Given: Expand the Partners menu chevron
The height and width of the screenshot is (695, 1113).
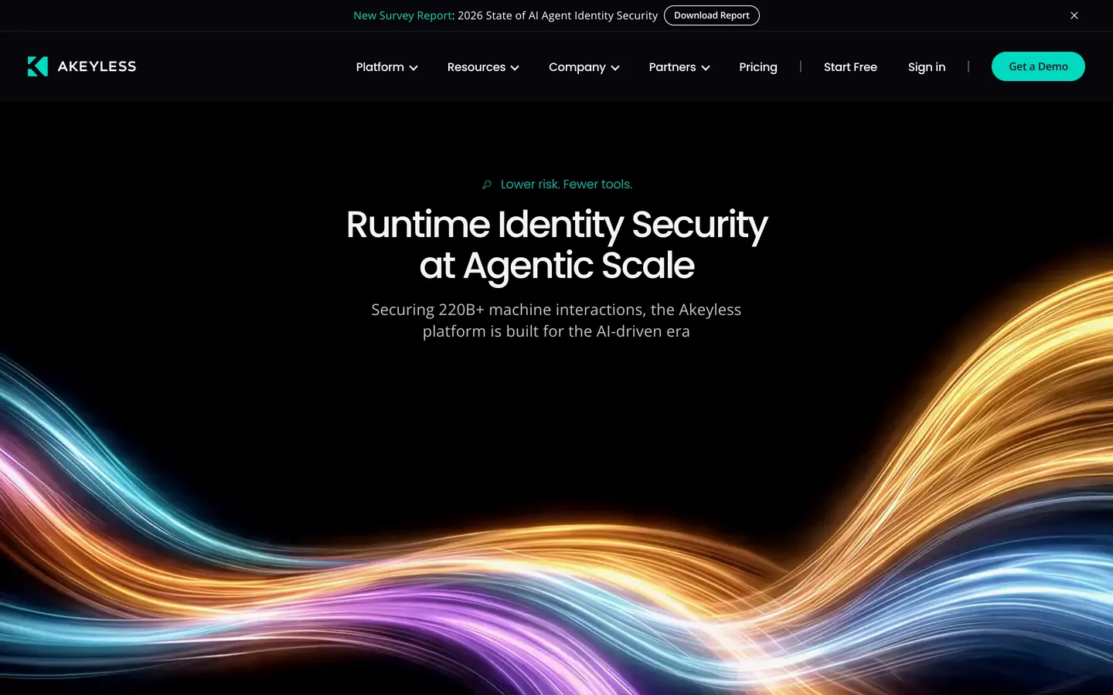Looking at the screenshot, I should pos(706,68).
